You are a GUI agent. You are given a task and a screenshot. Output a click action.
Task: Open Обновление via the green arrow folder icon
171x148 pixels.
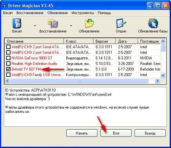pyautogui.click(x=89, y=23)
